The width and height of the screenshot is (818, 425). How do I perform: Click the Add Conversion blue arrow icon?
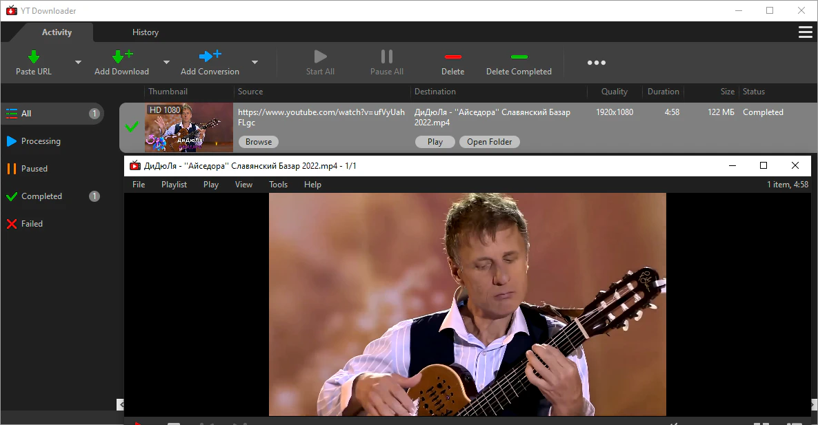(x=210, y=56)
